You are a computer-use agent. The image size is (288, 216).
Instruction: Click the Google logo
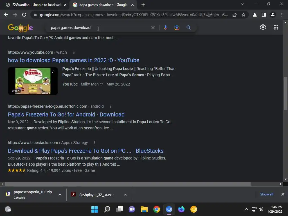coord(20,28)
